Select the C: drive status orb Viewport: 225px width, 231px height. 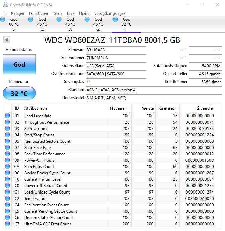point(31,19)
